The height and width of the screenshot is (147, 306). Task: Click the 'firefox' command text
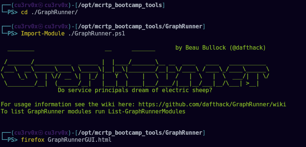33,140
